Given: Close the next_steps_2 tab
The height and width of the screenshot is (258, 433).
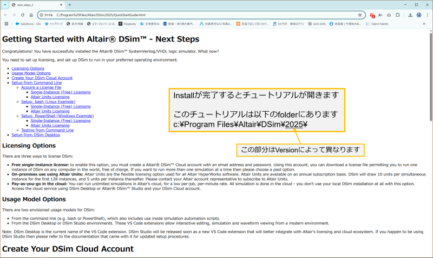Looking at the screenshot, I should point(61,5).
